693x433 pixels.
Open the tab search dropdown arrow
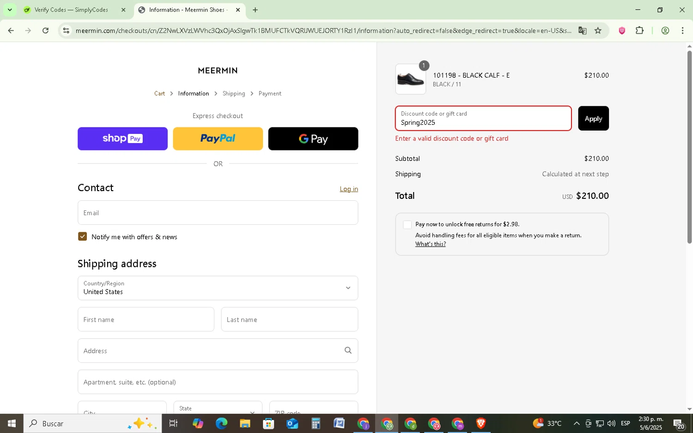(x=9, y=10)
